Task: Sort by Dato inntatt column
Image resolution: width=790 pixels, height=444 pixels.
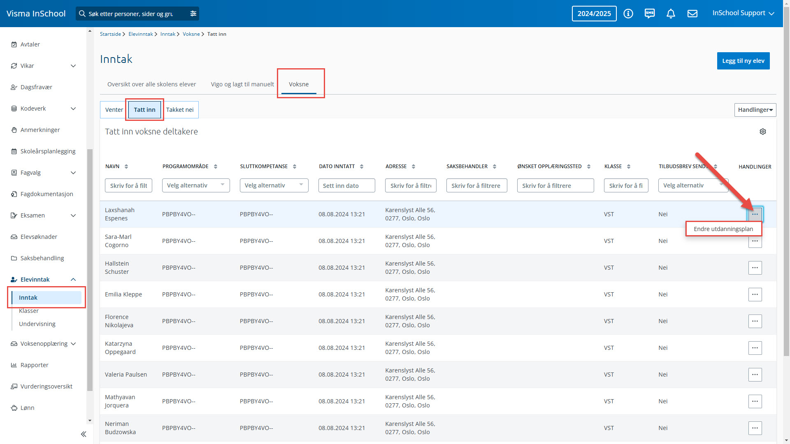Action: coord(362,166)
